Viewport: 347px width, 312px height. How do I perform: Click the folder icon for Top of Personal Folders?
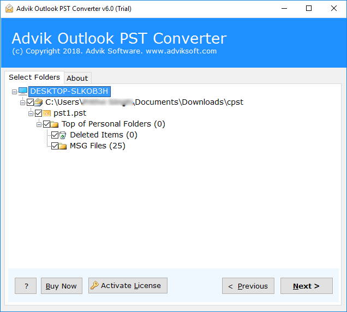click(55, 124)
